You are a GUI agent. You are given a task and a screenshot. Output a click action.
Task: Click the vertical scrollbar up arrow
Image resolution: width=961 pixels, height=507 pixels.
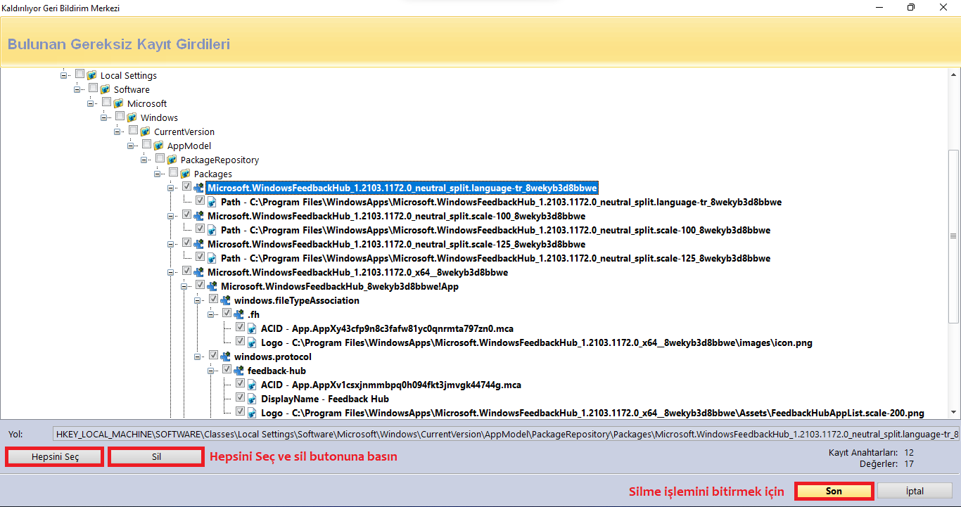point(954,75)
